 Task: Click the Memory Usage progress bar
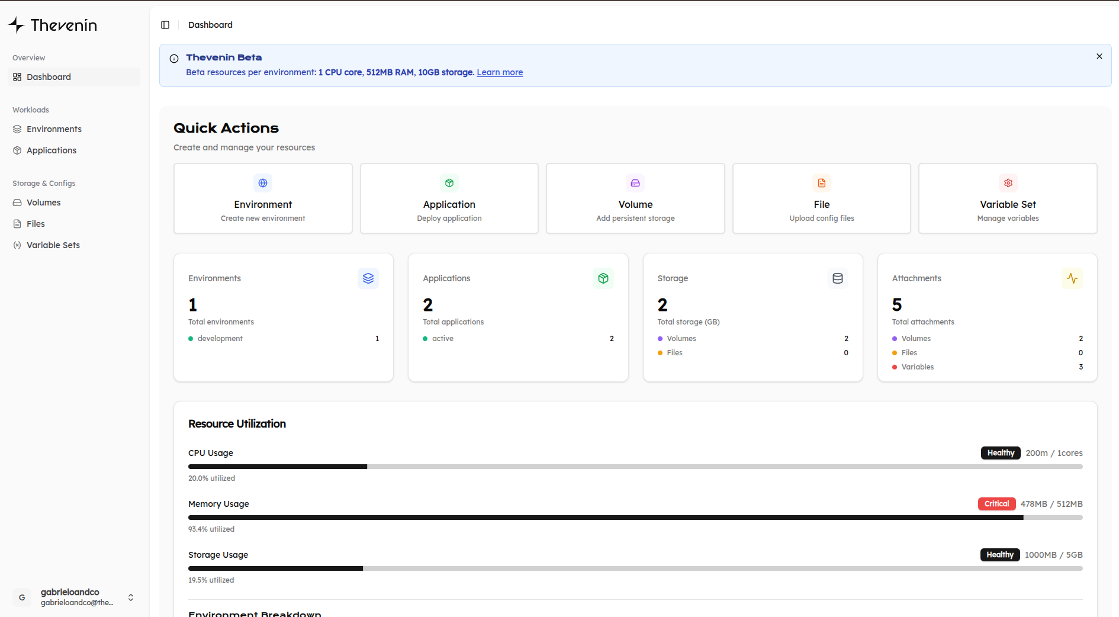click(x=635, y=518)
